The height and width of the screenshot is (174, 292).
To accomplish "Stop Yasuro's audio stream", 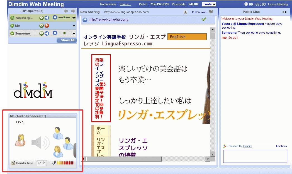I will click(x=55, y=17).
